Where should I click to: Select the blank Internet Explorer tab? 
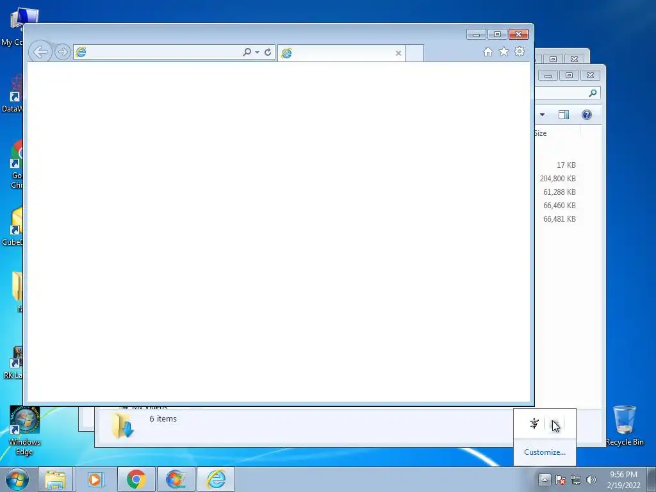341,53
